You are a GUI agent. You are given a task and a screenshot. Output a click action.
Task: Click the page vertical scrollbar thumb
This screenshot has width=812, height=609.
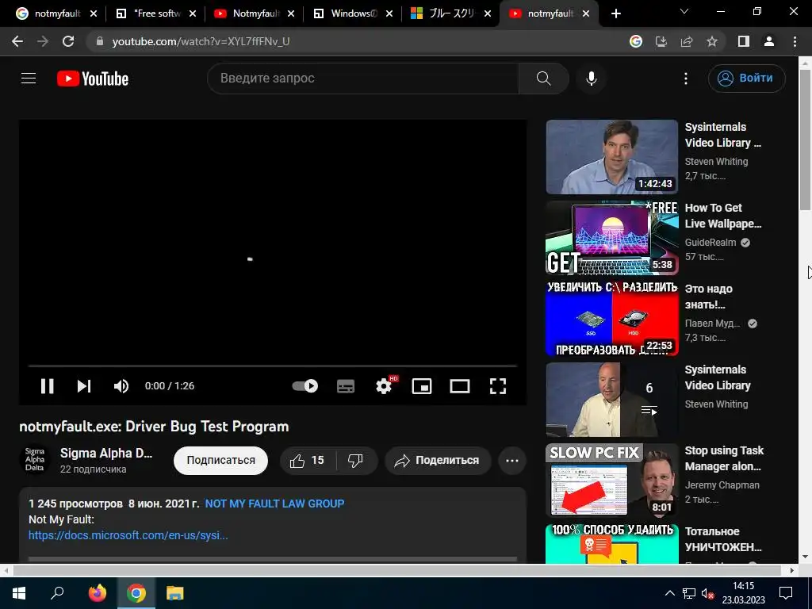click(805, 140)
